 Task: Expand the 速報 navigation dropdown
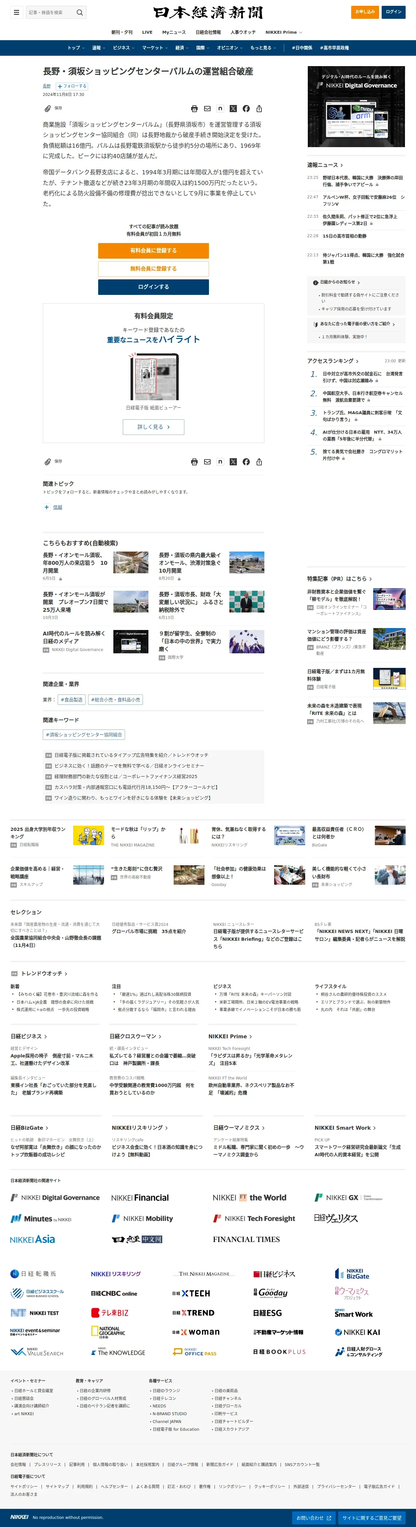coord(98,48)
